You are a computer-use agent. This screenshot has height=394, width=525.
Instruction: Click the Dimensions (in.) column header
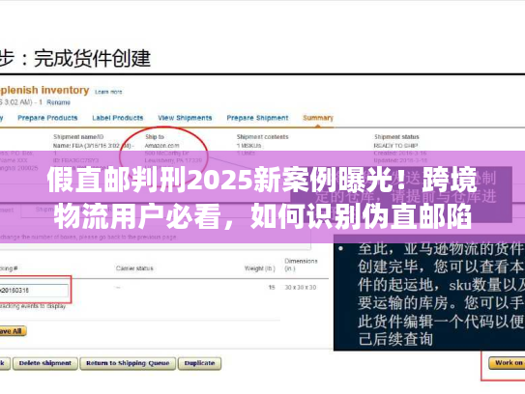tap(301, 265)
